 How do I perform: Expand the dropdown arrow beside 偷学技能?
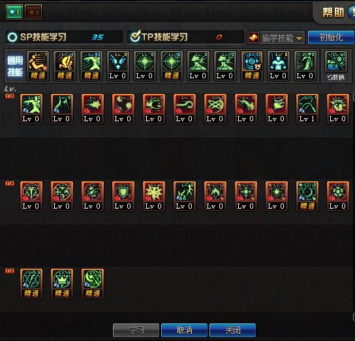[299, 38]
